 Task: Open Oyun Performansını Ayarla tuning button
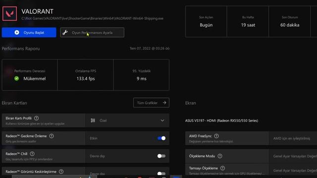92,33
